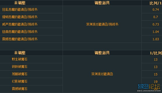The height and width of the screenshot is (93, 162).
Task: Click the 残酷破魔石 entry
Action: (x=20, y=74)
